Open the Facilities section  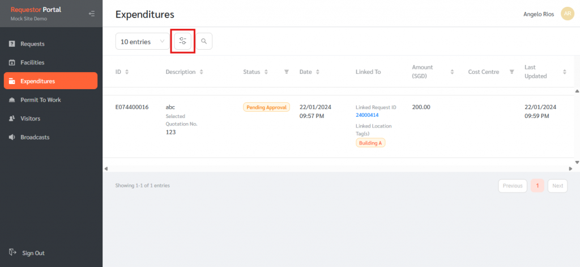click(32, 63)
